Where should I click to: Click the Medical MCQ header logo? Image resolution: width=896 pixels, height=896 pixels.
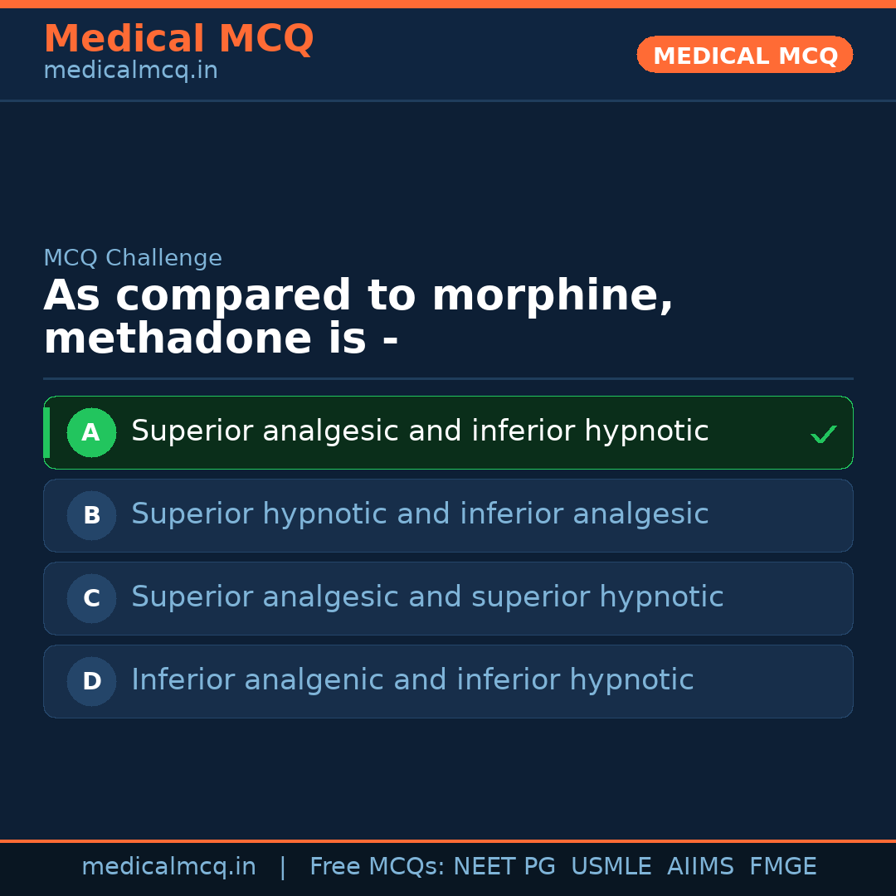178,38
